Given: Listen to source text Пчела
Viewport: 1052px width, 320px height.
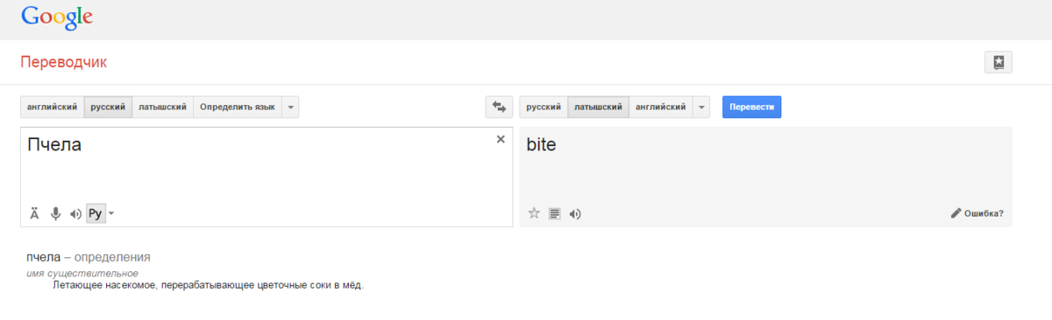Looking at the screenshot, I should pyautogui.click(x=75, y=213).
